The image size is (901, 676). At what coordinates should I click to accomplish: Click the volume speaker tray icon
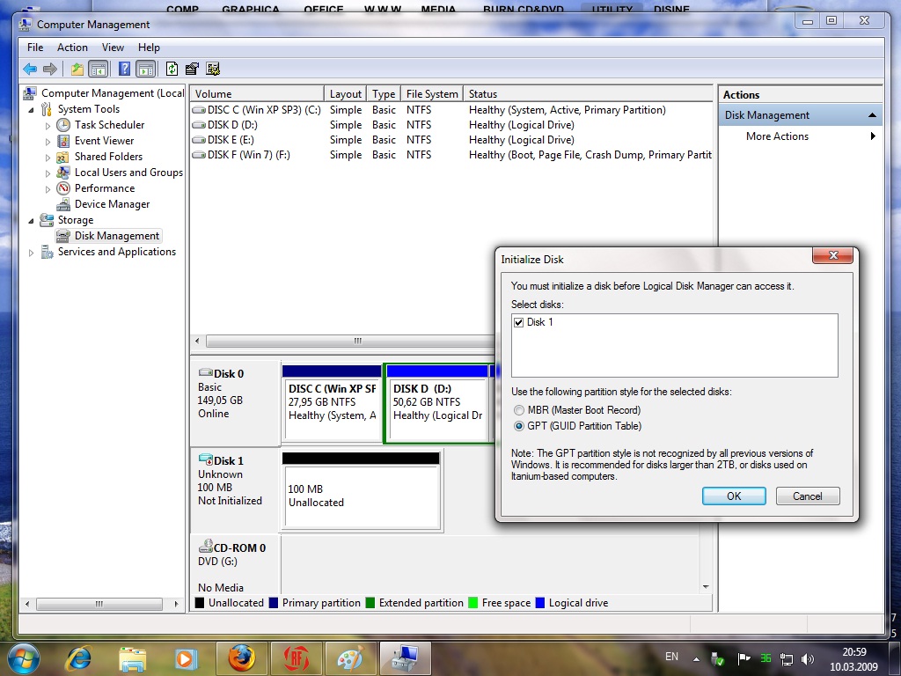pos(808,658)
